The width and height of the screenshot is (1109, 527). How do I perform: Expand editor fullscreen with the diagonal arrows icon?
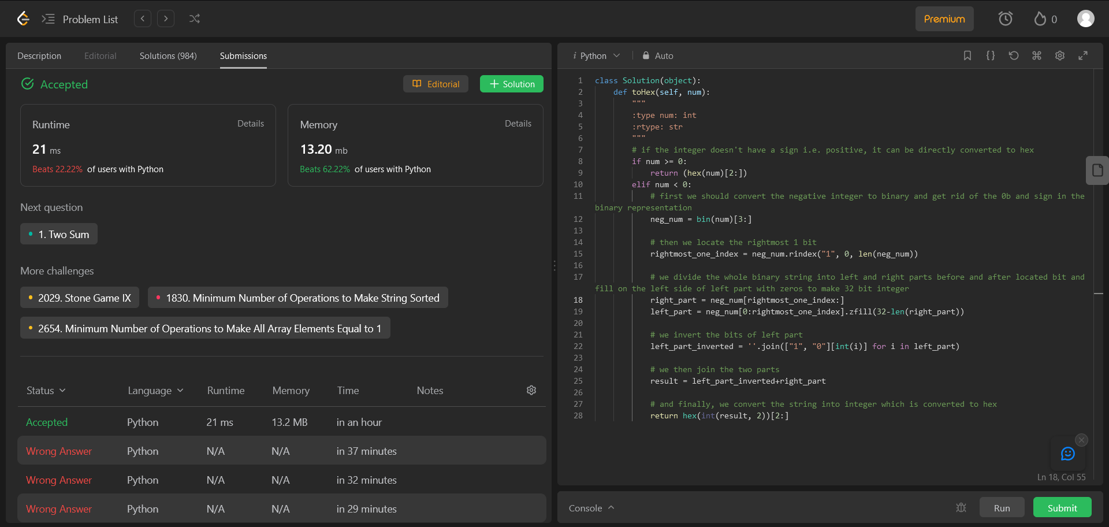(1083, 55)
